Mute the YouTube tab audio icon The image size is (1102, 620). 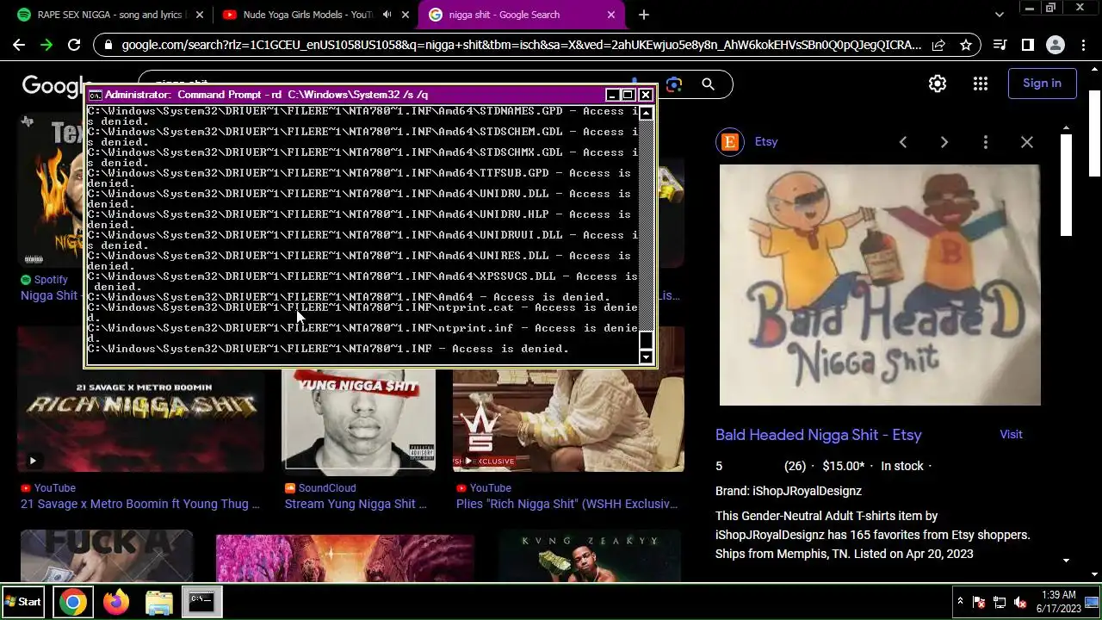click(x=387, y=15)
